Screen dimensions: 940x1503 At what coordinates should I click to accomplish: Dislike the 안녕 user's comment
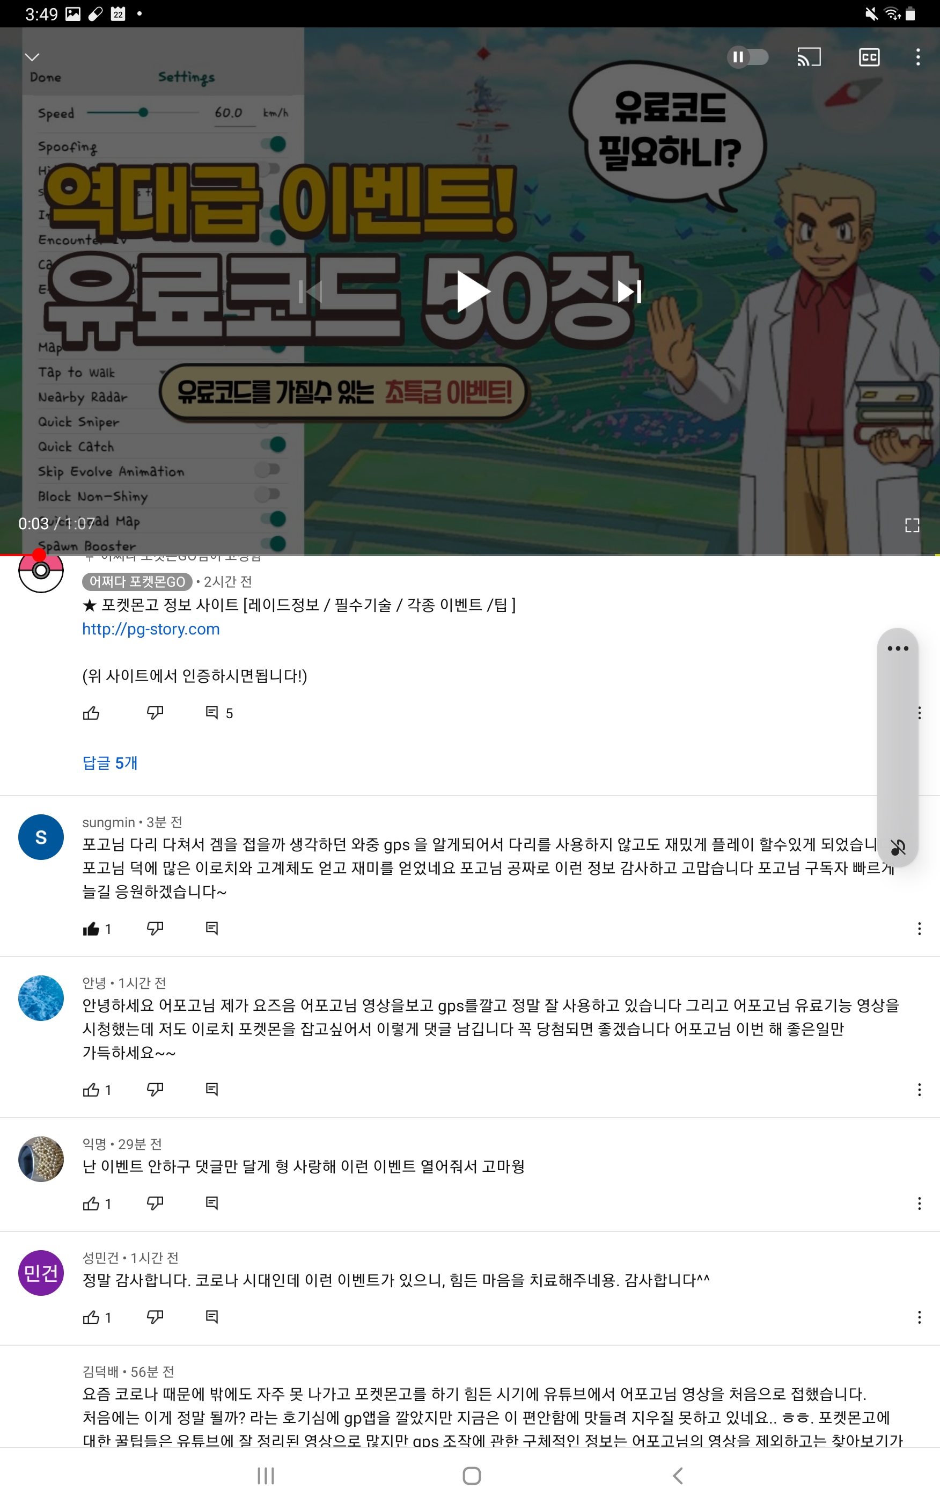[155, 1089]
